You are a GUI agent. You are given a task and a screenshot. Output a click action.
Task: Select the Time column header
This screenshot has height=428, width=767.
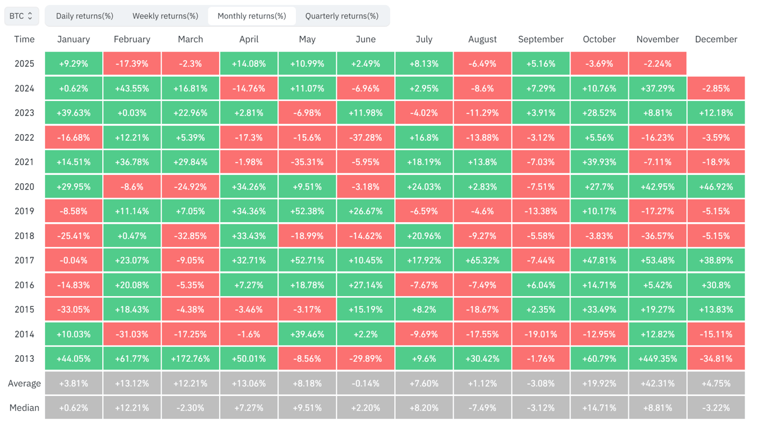24,39
